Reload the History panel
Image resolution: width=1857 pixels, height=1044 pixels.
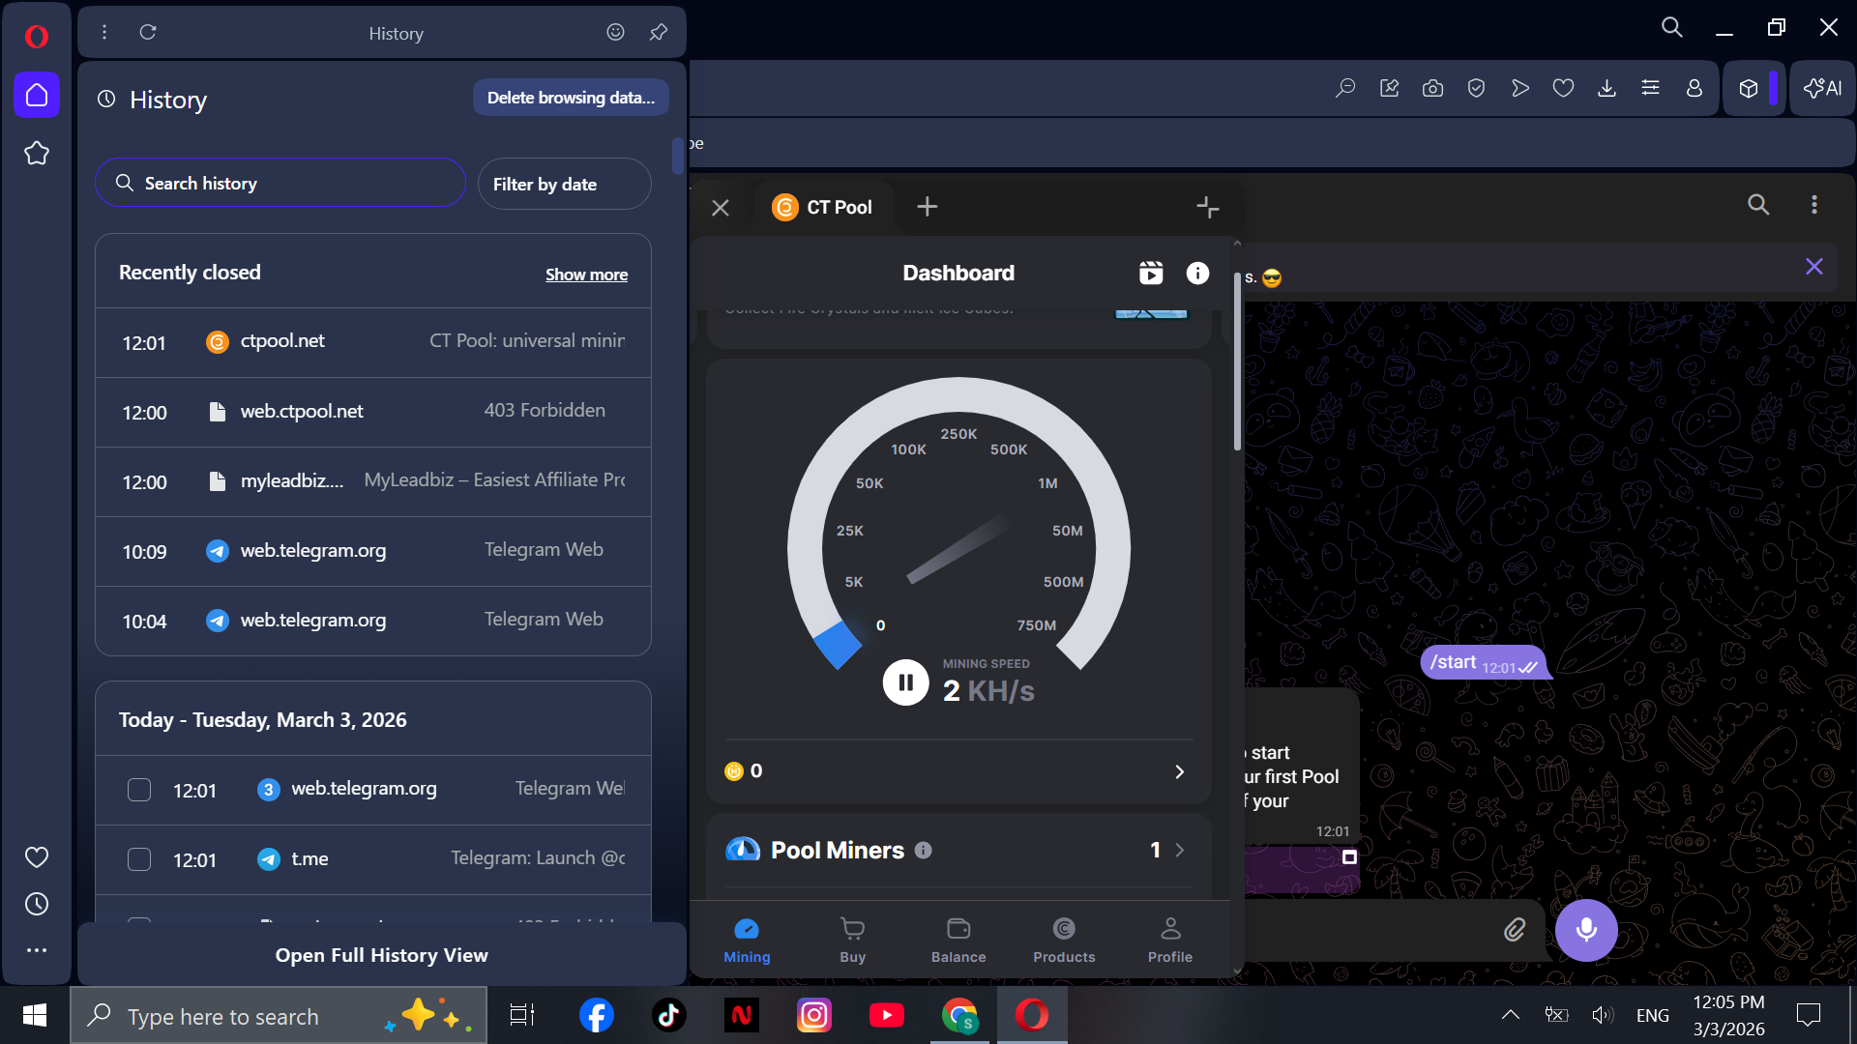point(148,32)
